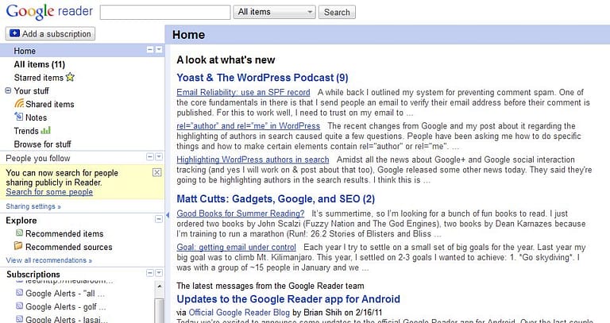Open Yoast & The WordPress Podcast feed
This screenshot has width=610, height=323.
click(262, 77)
